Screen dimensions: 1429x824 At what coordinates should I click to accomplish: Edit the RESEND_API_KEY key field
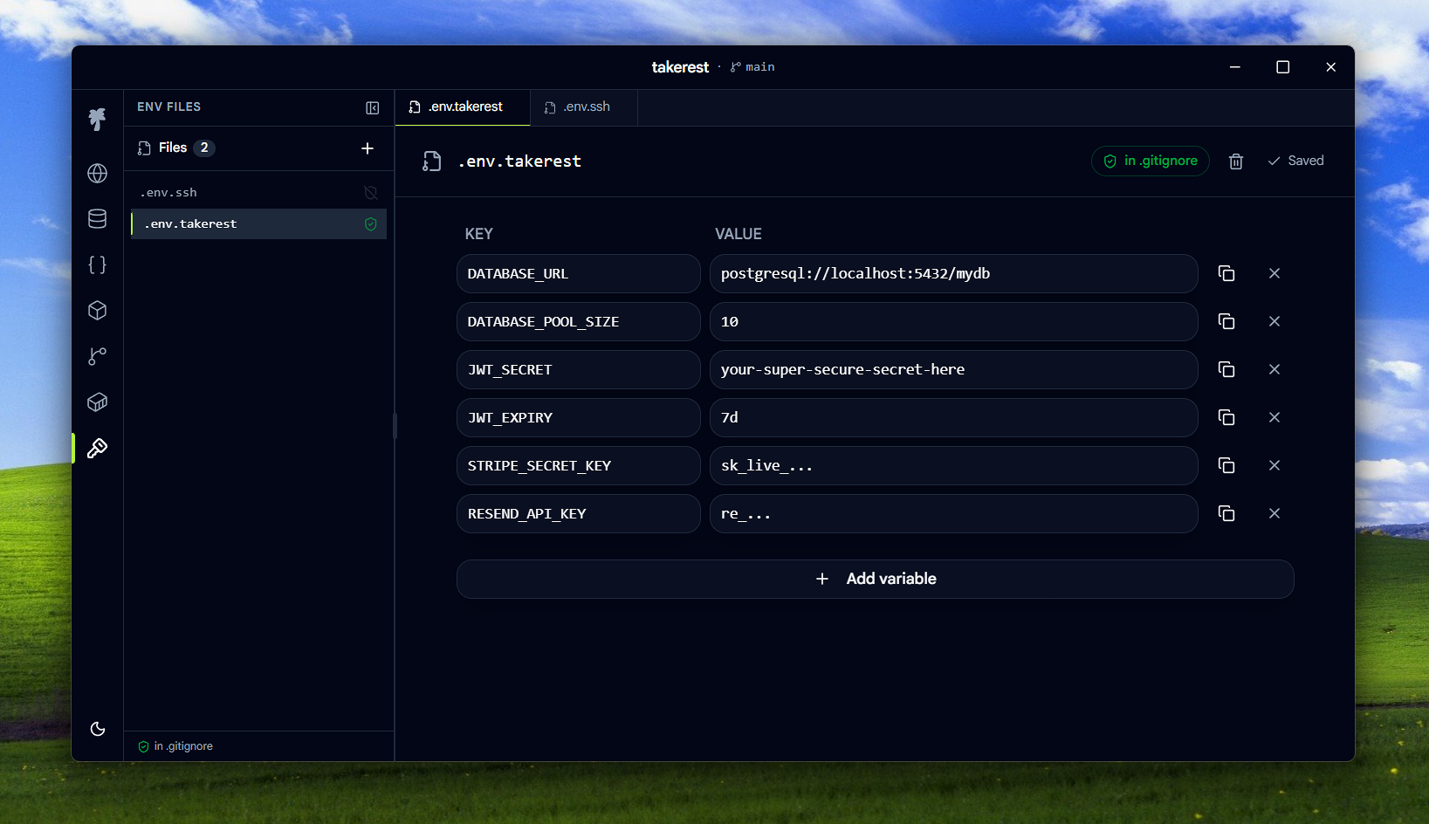coord(578,514)
